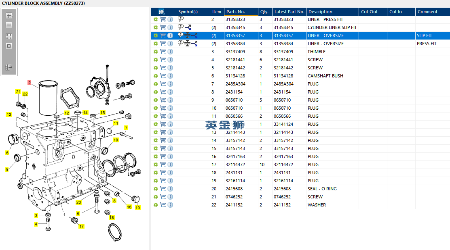The height and width of the screenshot is (250, 450).
Task: Click the list-with-arrow panel icon
Action: point(9,67)
